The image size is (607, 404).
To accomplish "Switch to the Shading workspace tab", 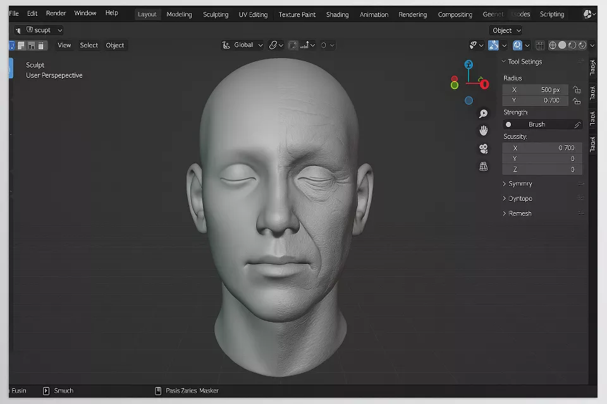I will [x=337, y=15].
